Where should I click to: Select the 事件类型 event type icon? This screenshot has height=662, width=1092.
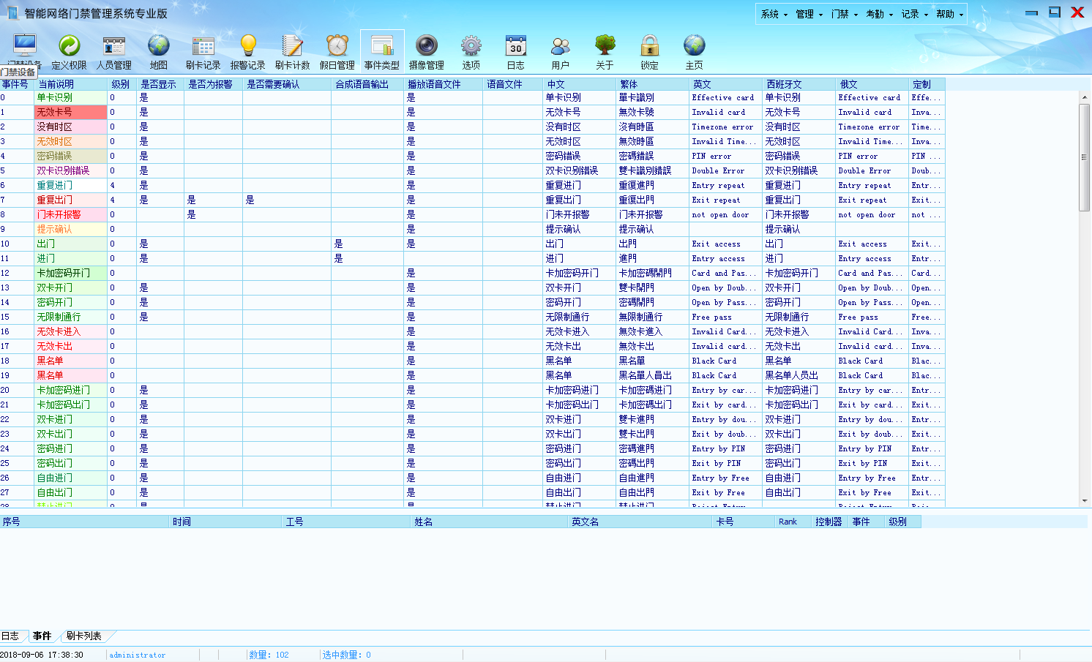[382, 52]
